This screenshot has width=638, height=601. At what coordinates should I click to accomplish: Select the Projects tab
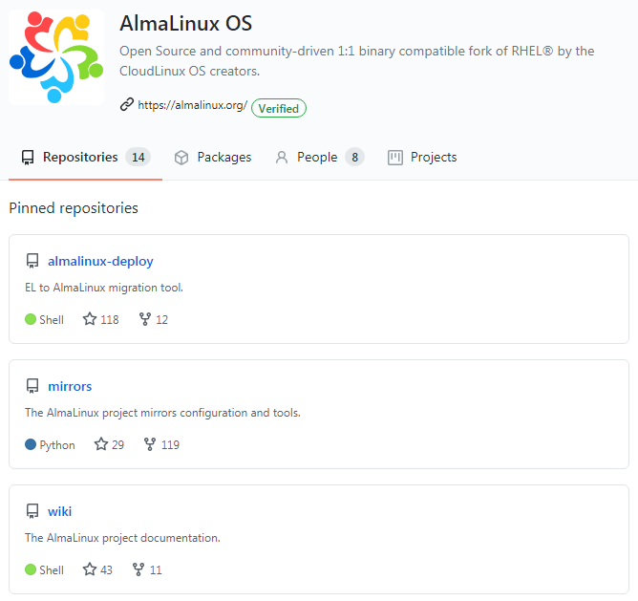pyautogui.click(x=422, y=158)
